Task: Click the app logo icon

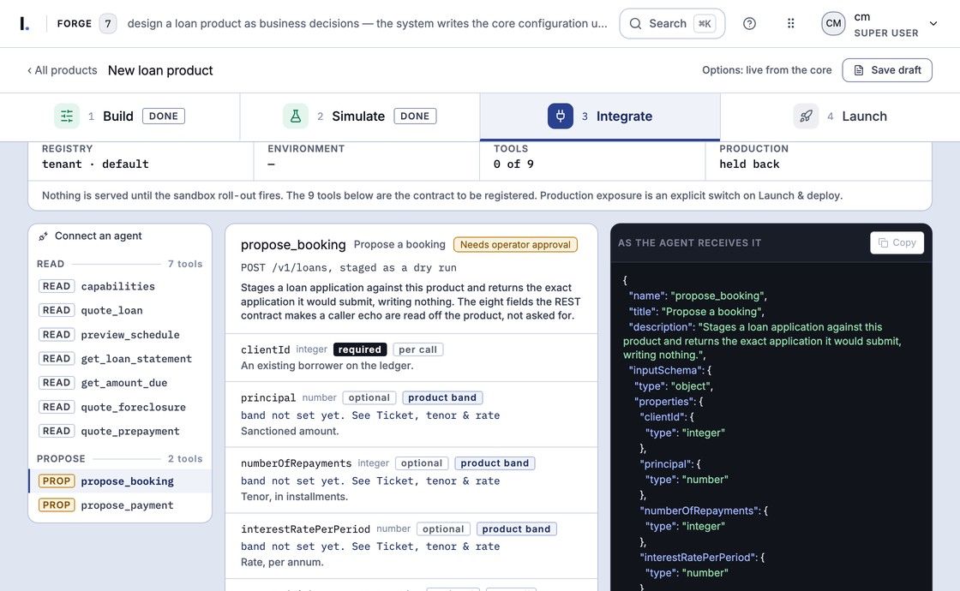Action: pos(24,24)
